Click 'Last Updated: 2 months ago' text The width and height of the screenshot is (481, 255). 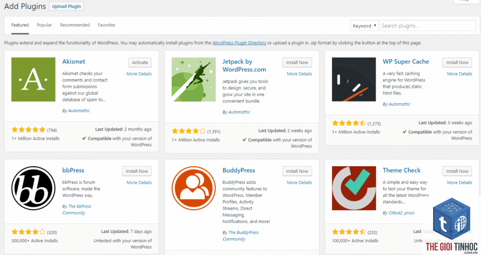tap(124, 129)
